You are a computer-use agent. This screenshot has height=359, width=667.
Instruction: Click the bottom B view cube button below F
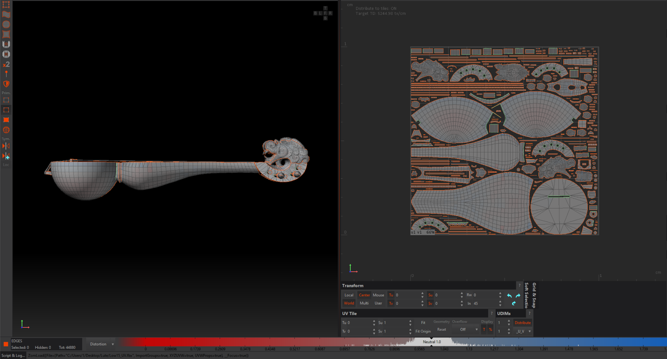pyautogui.click(x=325, y=18)
